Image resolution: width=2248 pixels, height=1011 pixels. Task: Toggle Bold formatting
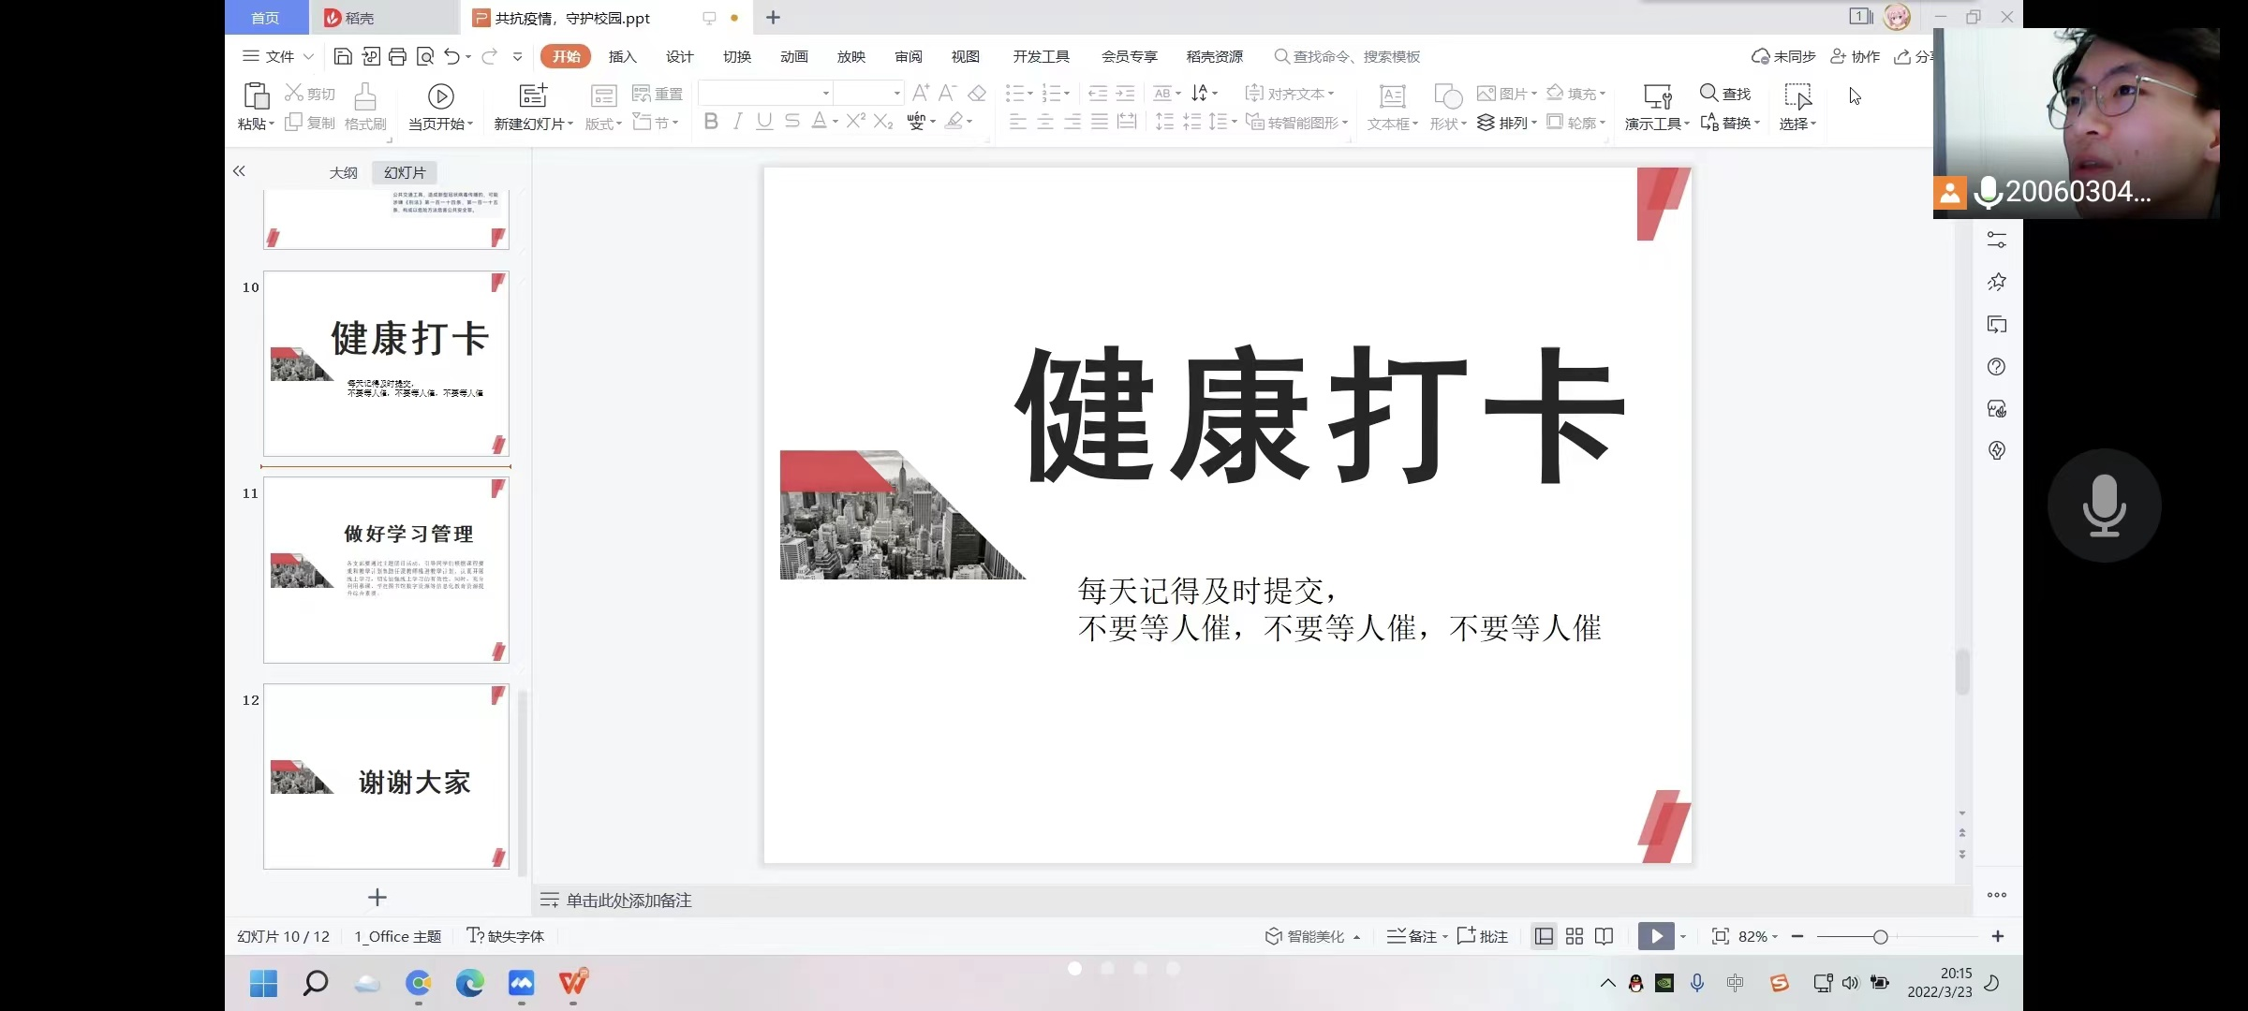(711, 122)
